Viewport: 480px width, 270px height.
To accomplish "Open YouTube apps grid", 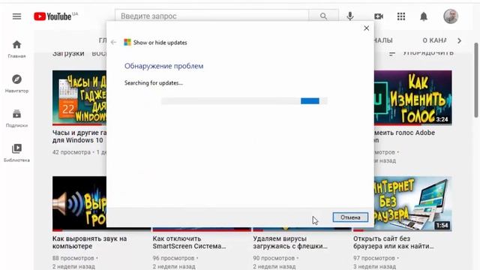I will tap(401, 16).
